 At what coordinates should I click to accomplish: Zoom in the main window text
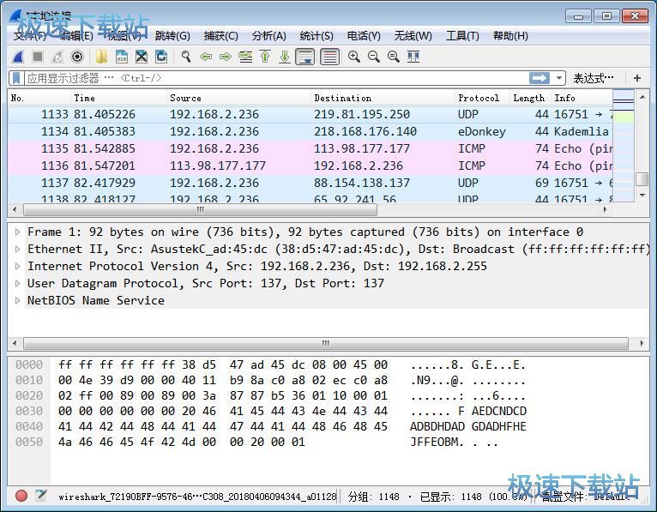coord(354,57)
